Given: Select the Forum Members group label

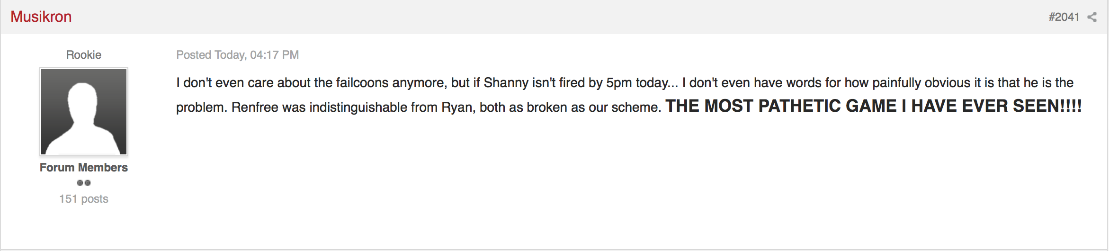Looking at the screenshot, I should 84,168.
